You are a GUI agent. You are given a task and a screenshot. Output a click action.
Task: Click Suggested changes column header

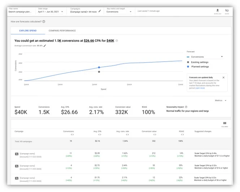tap(203, 131)
